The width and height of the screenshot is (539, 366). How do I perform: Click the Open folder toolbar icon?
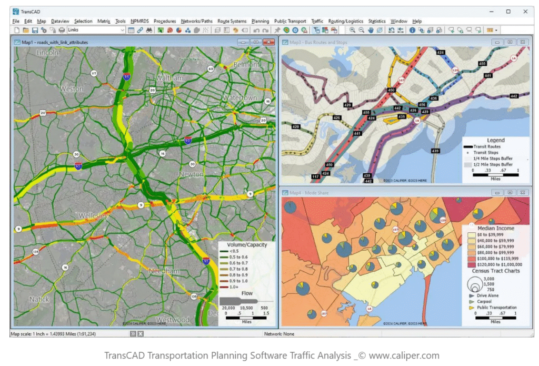tap(26, 30)
